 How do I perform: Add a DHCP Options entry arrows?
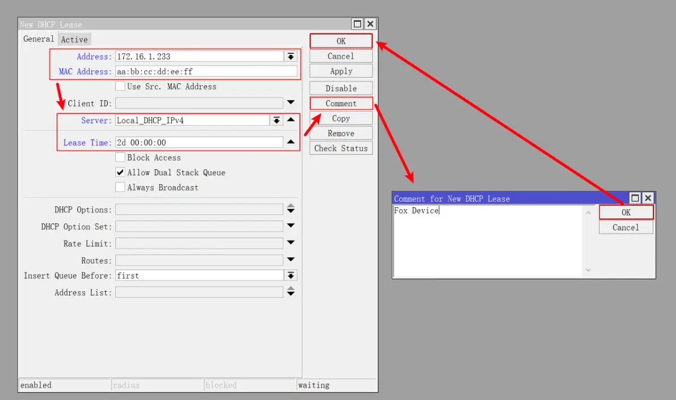[290, 209]
